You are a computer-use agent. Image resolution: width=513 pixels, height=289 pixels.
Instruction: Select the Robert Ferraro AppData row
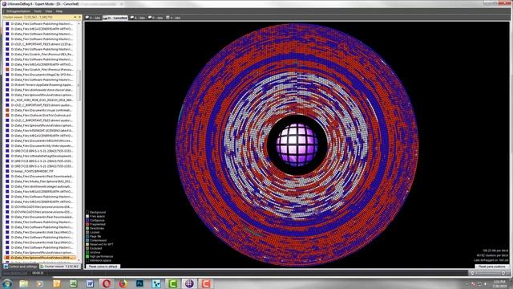click(39, 85)
